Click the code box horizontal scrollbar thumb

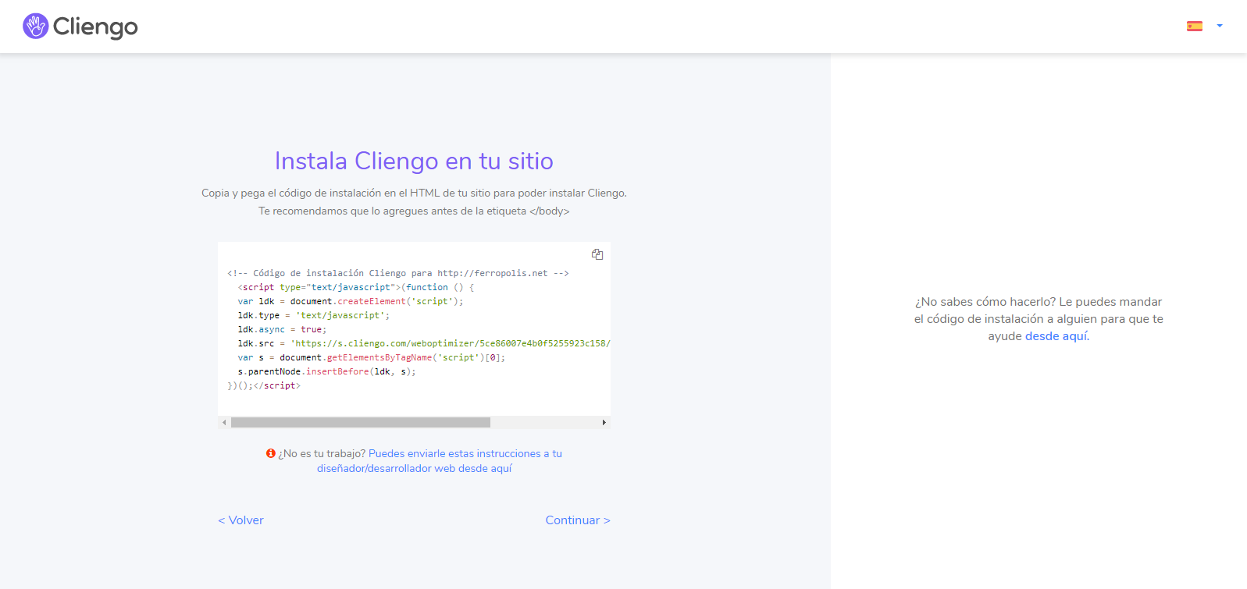click(361, 422)
